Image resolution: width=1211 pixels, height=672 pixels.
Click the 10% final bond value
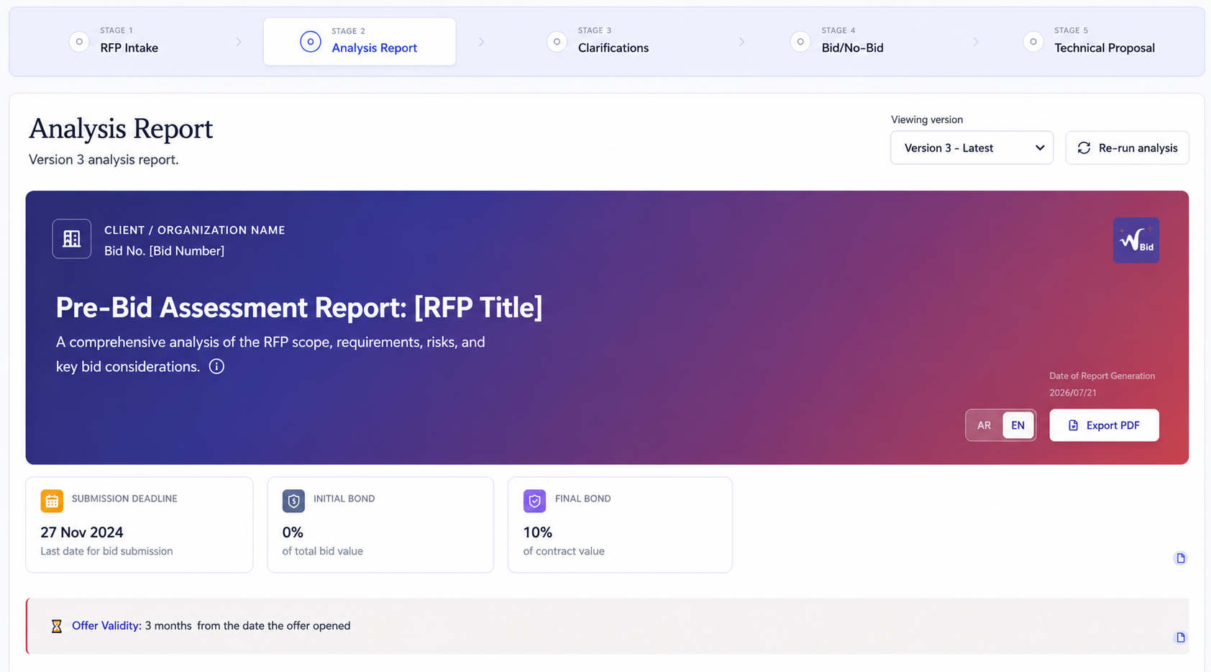tap(538, 532)
